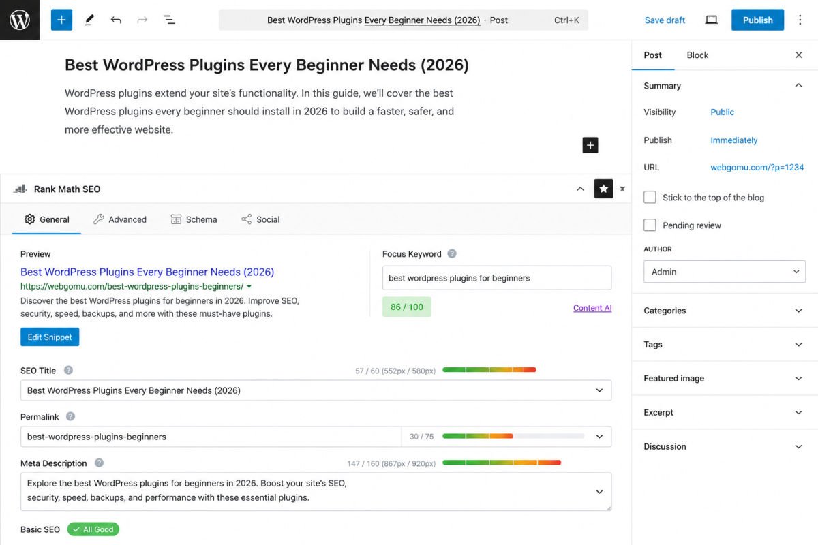Redo the change
This screenshot has height=545, width=818.
(x=142, y=20)
